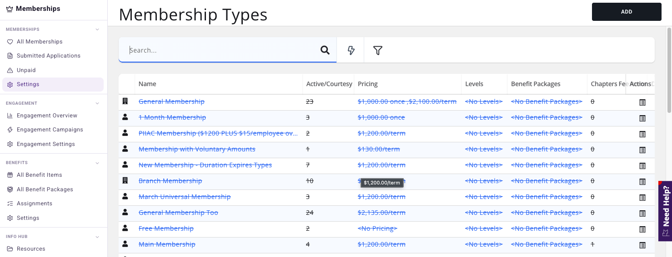Collapse the INFO HUB sidebar section
The image size is (672, 257).
click(97, 237)
